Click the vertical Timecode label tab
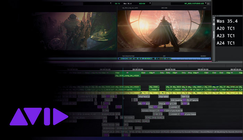 coord(214,35)
